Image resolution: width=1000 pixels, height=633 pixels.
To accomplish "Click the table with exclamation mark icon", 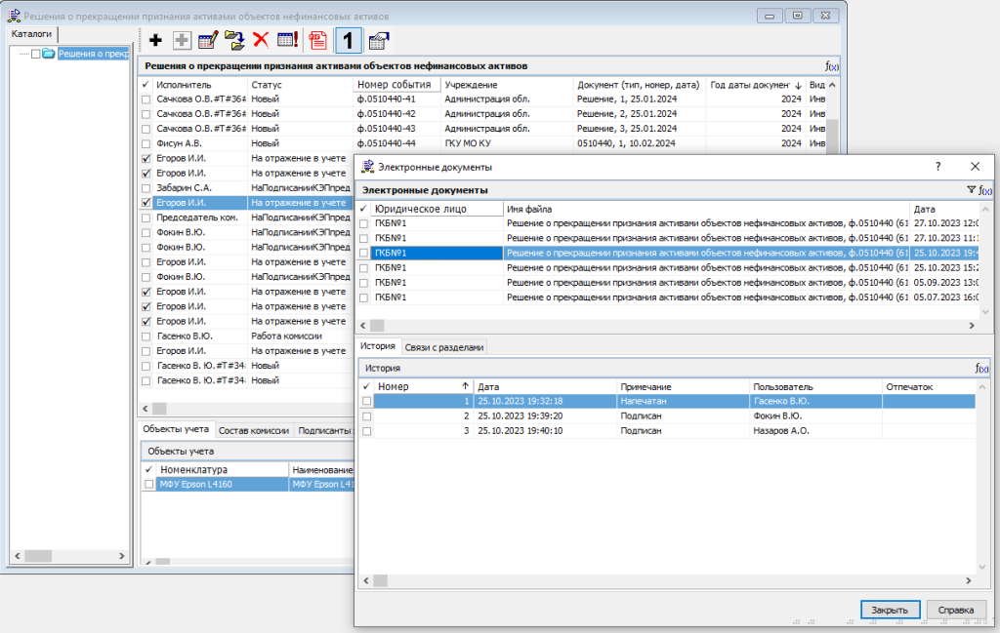I will click(288, 41).
